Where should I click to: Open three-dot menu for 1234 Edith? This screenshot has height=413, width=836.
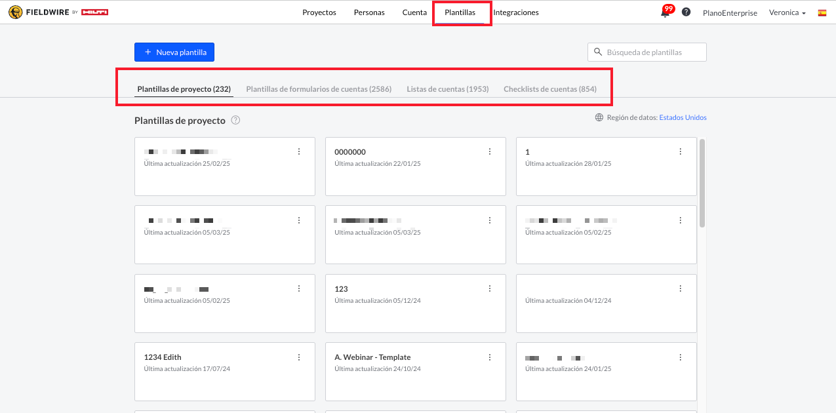click(299, 357)
